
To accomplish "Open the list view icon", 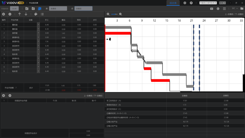I will pyautogui.click(x=42, y=14).
